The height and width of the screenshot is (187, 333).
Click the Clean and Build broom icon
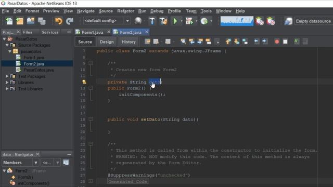tap(163, 21)
